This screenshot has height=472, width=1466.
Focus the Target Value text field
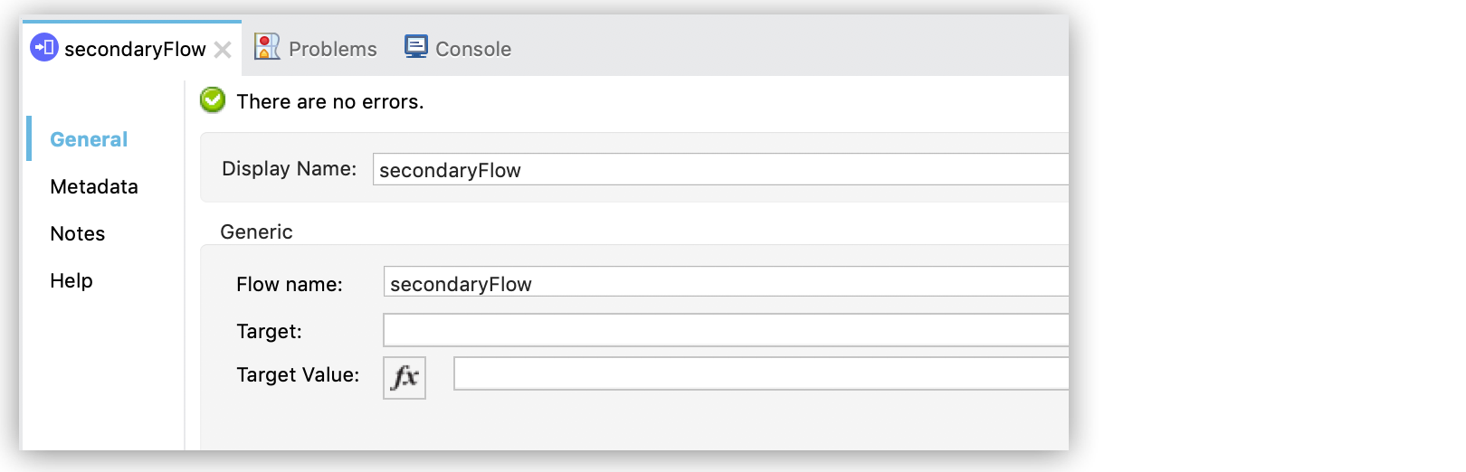[760, 373]
